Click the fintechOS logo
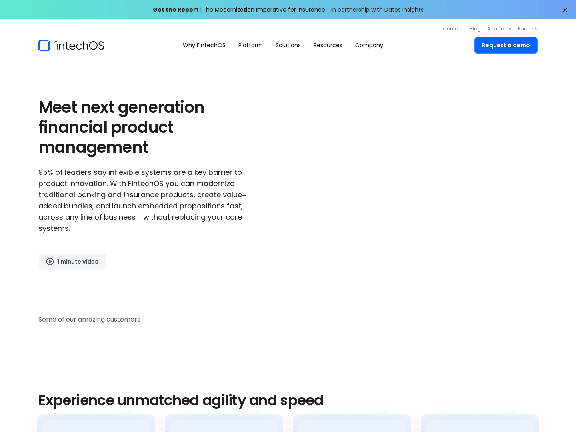This screenshot has height=432, width=576. (71, 46)
